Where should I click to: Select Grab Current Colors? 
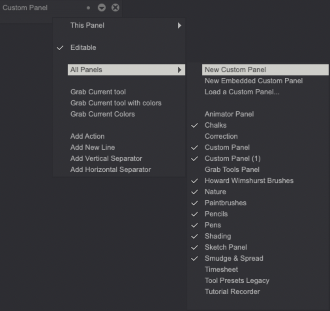102,114
